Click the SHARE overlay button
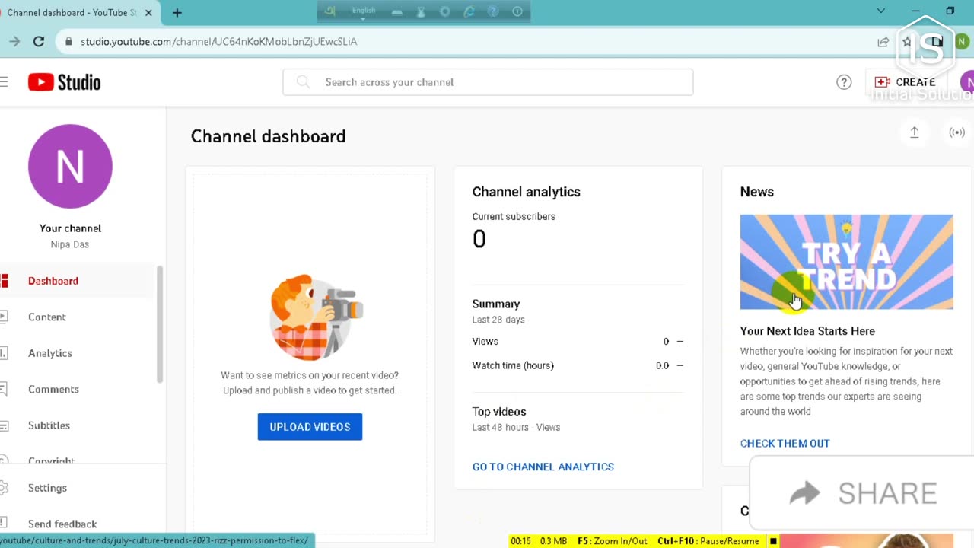 point(862,493)
